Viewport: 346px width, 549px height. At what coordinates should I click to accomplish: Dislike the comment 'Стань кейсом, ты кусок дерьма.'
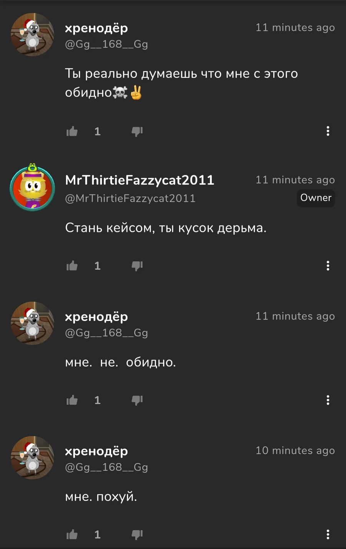click(x=137, y=266)
